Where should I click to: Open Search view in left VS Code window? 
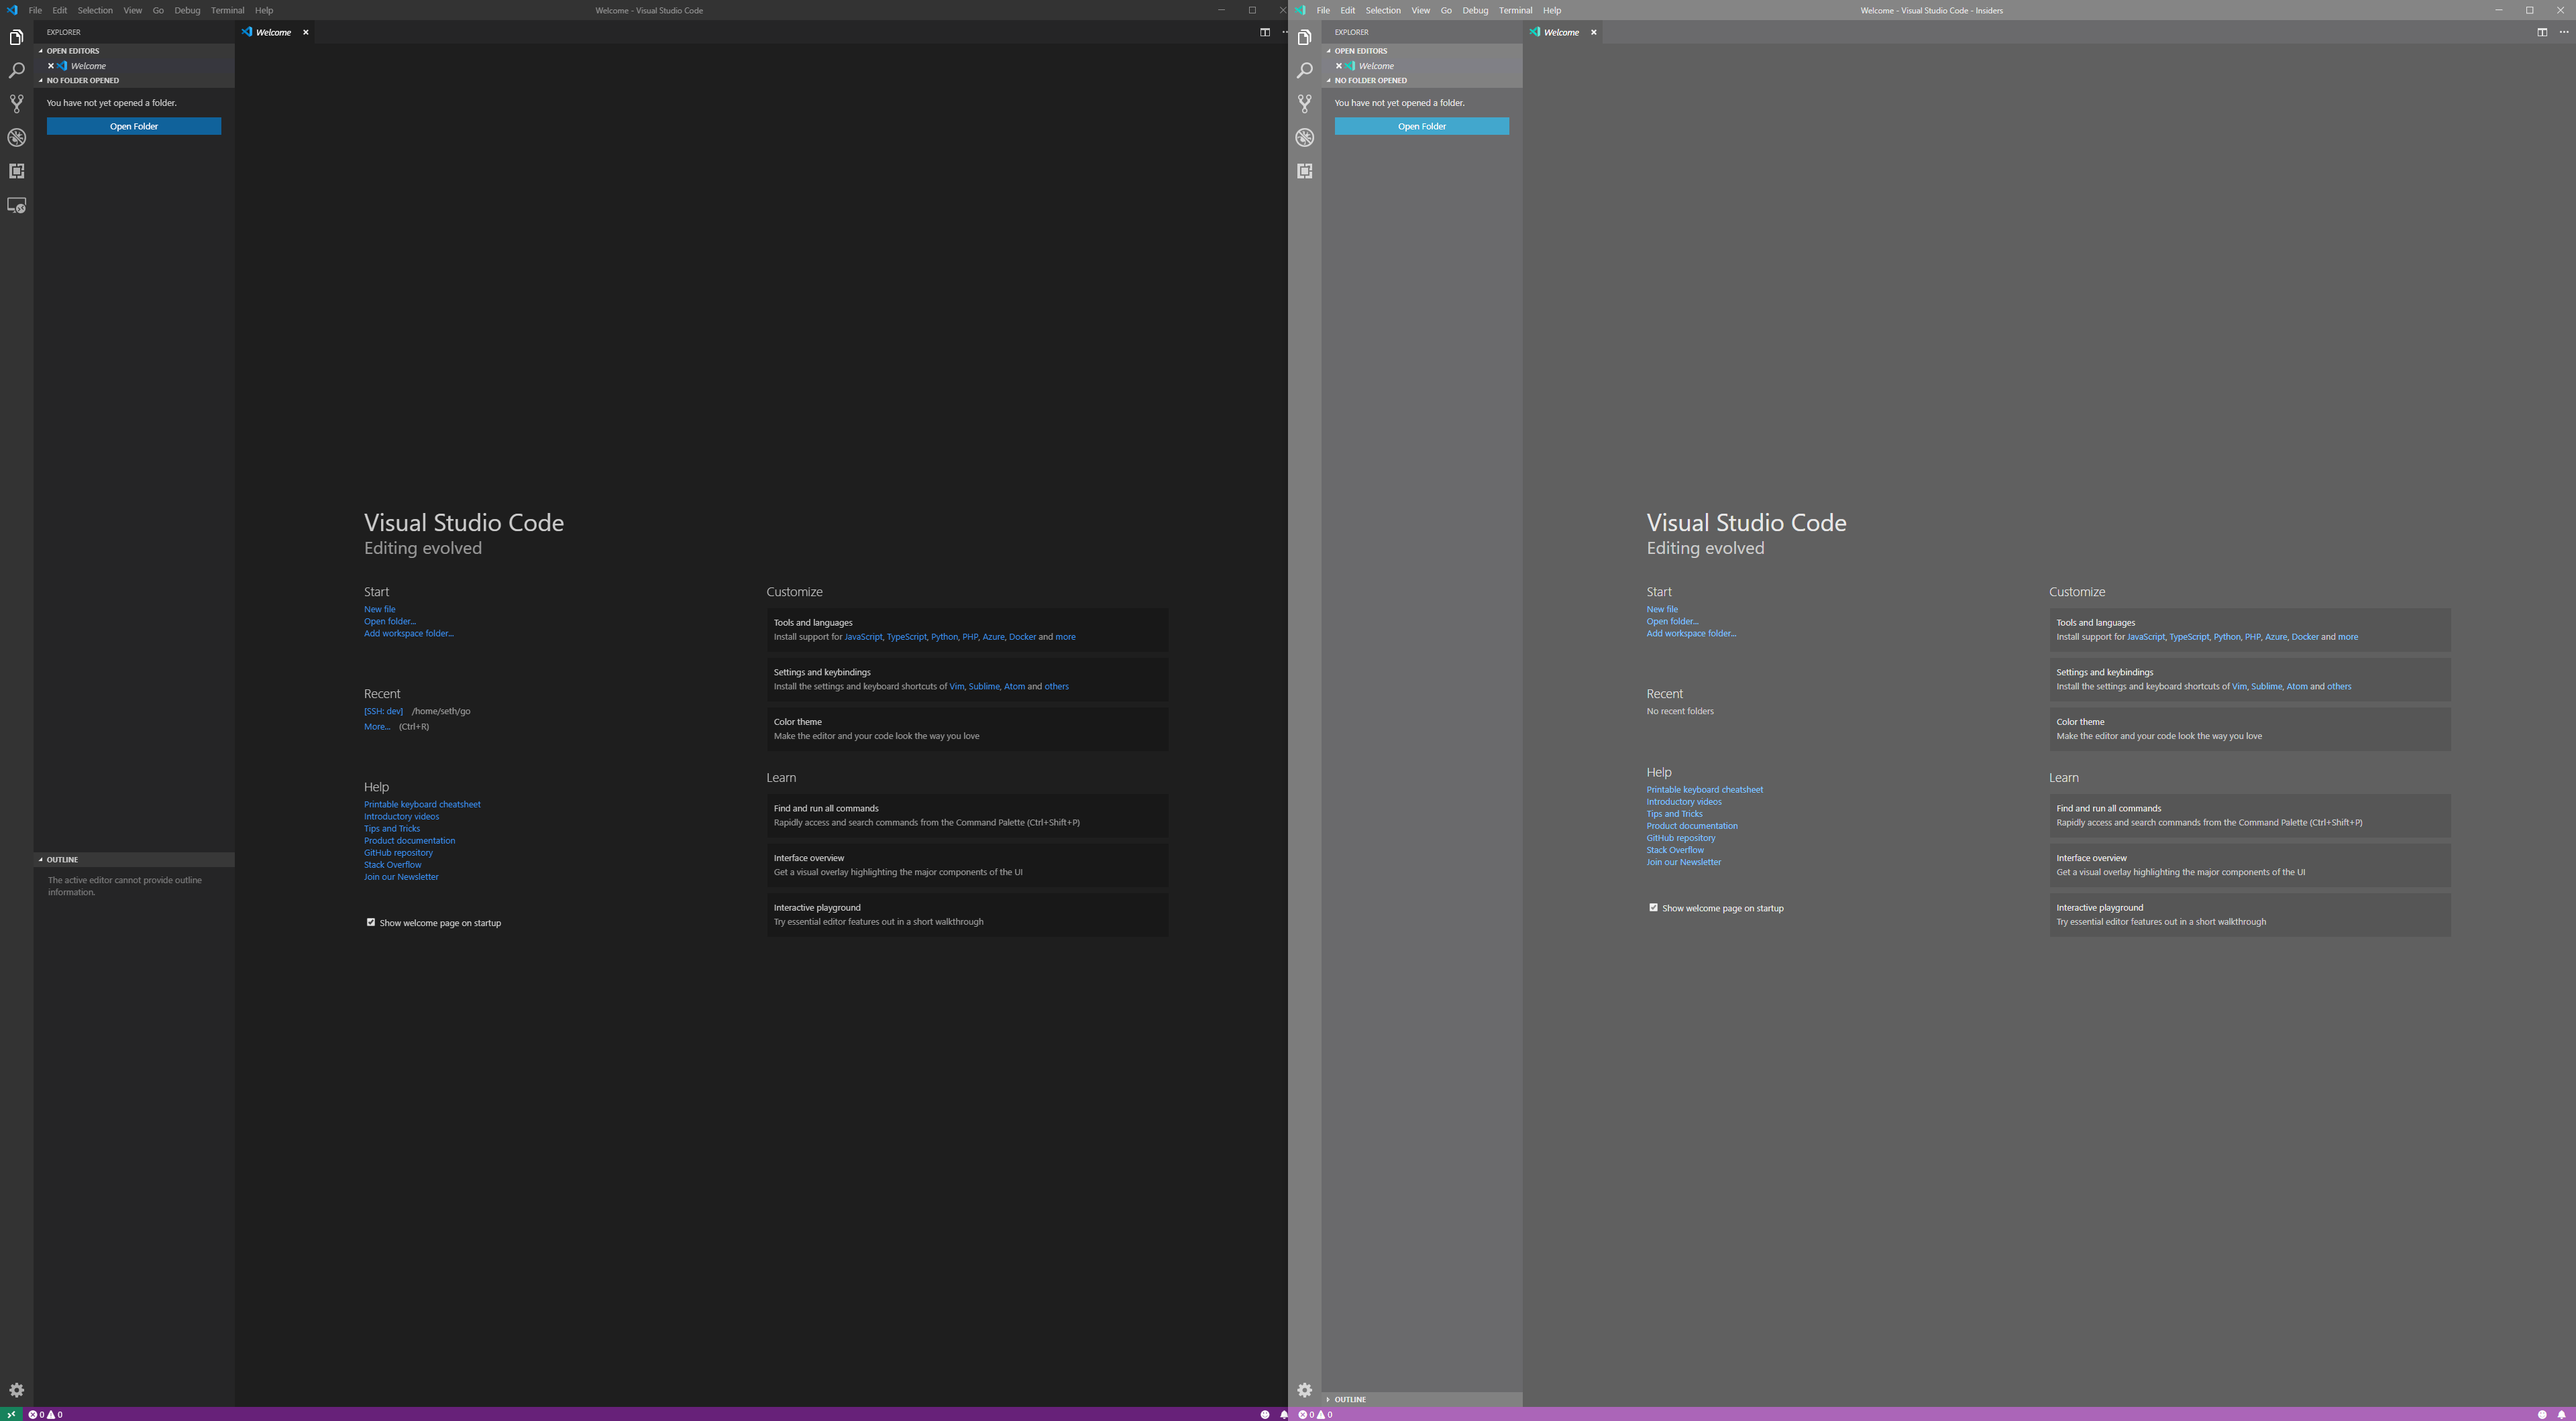point(16,71)
